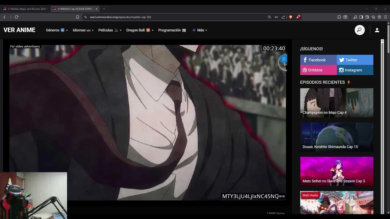Expand the Idiomas dropdown menu
This screenshot has width=390, height=219.
[83, 30]
